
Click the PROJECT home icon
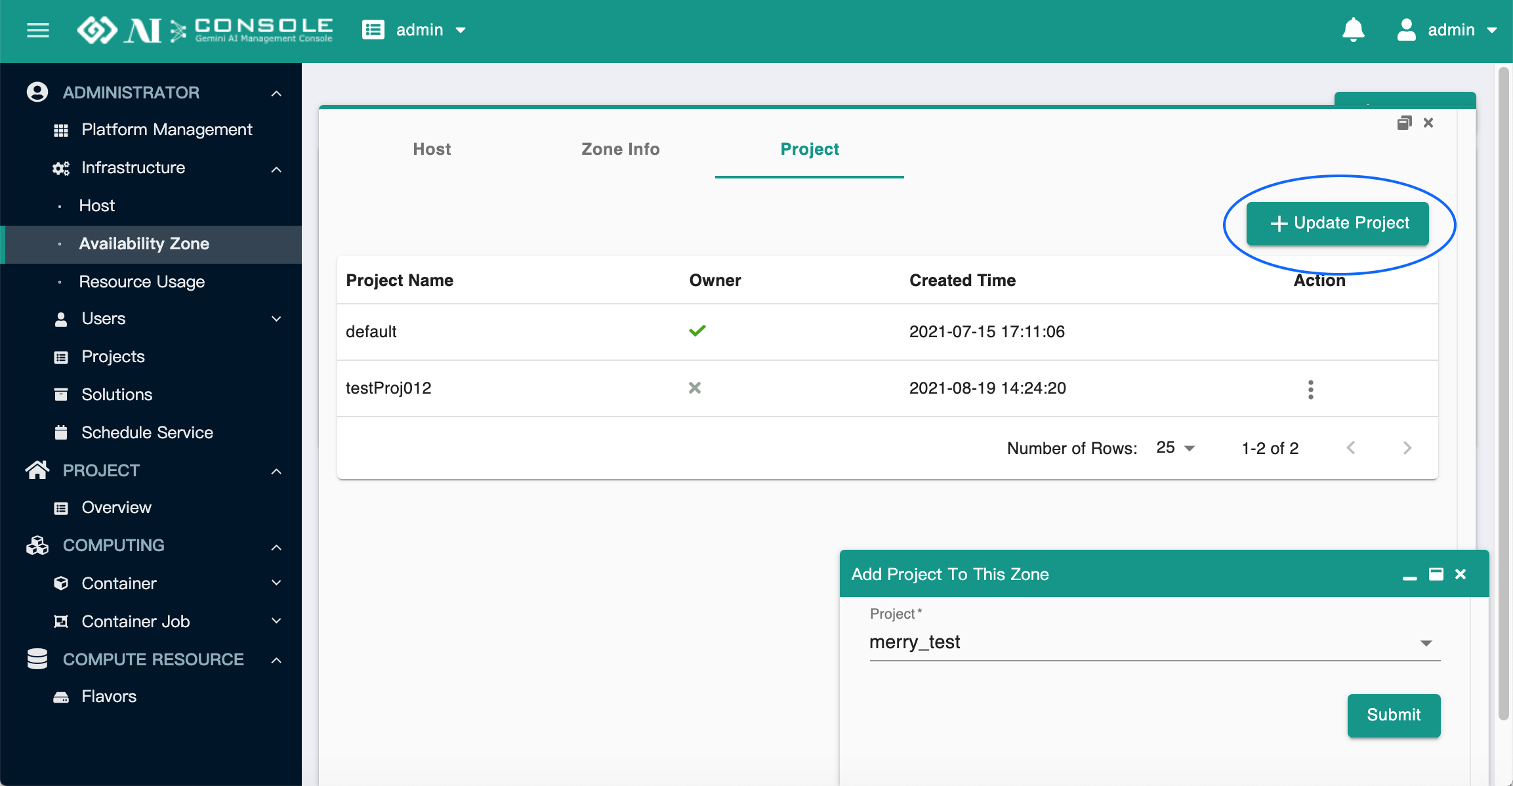pyautogui.click(x=37, y=470)
